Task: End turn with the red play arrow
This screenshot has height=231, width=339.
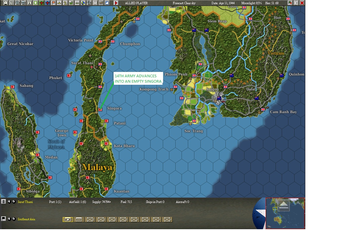Action: pyautogui.click(x=116, y=3)
